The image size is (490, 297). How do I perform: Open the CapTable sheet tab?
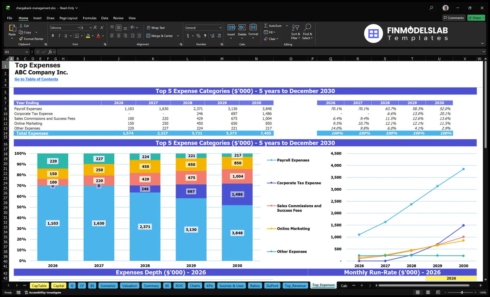click(x=39, y=286)
